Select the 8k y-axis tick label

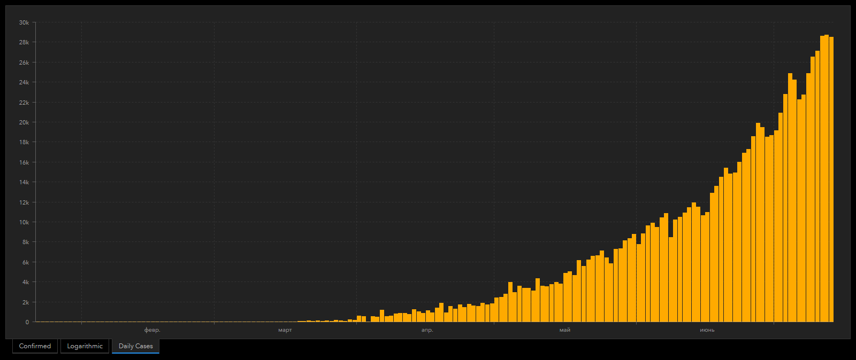[x=25, y=242]
